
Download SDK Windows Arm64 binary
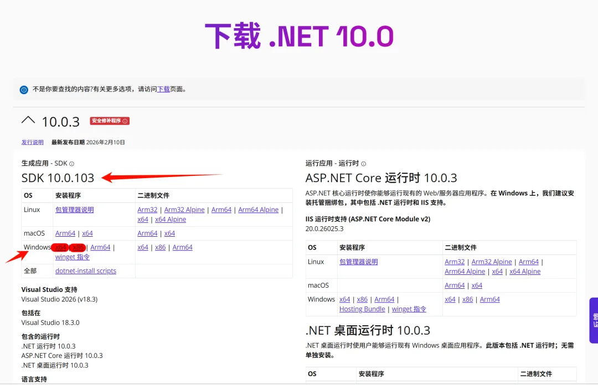[182, 247]
